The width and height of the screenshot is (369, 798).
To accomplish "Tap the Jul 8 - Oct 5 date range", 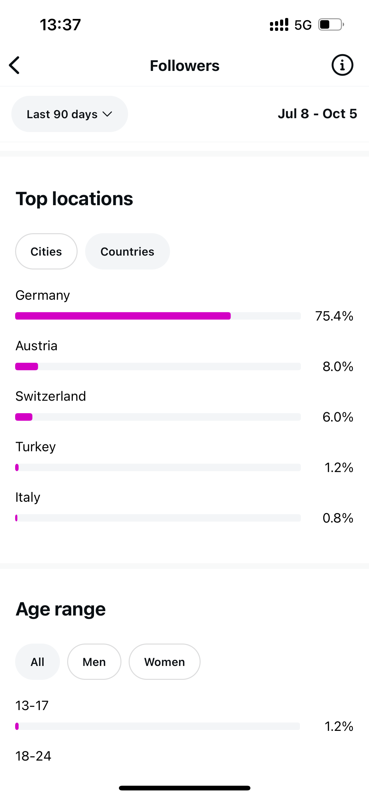I will pos(317,114).
